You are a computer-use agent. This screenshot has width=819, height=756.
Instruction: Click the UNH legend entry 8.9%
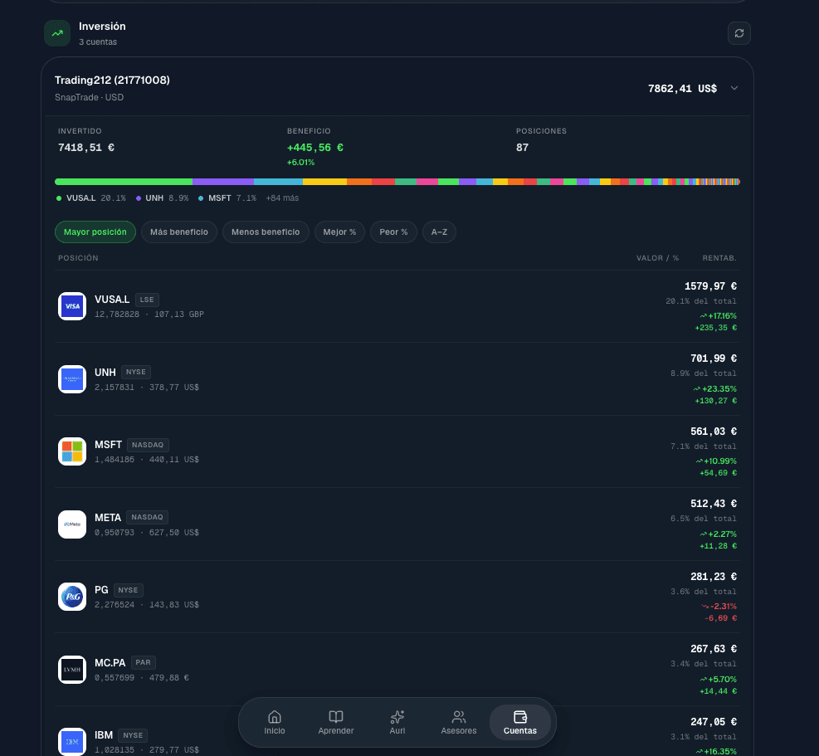pos(162,198)
